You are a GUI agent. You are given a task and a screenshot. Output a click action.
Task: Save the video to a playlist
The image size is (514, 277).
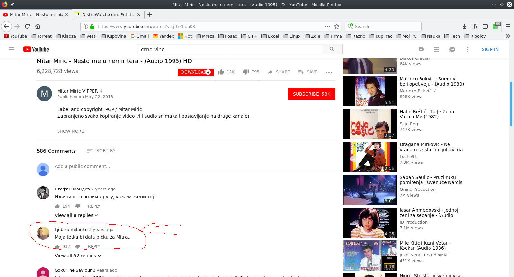pos(308,72)
